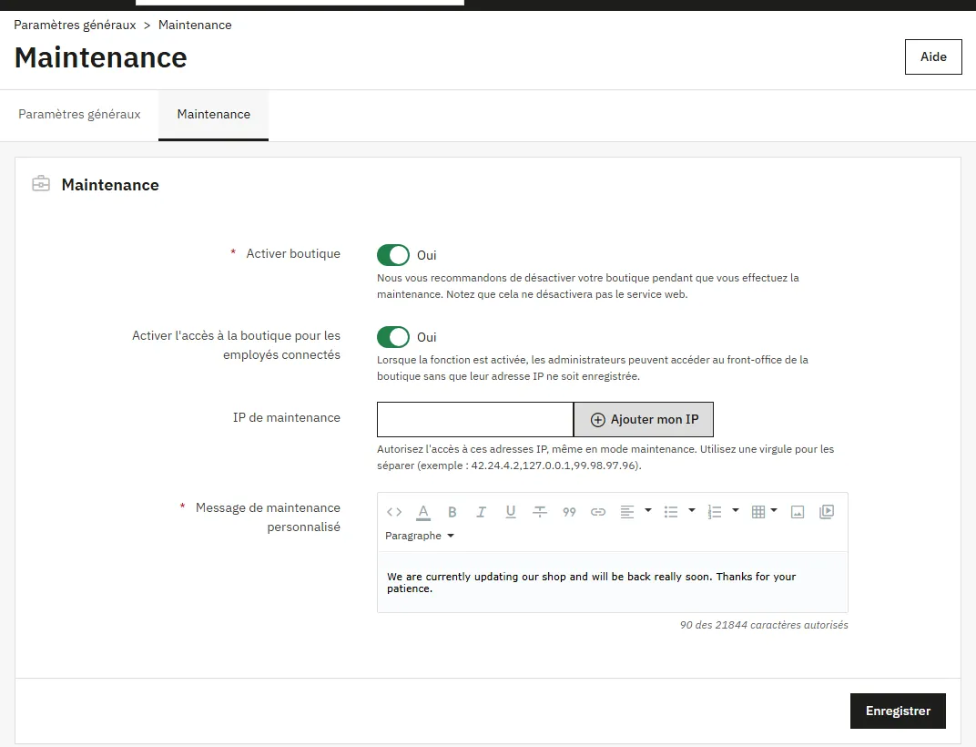Click the insert link icon
The height and width of the screenshot is (747, 976).
click(x=598, y=512)
